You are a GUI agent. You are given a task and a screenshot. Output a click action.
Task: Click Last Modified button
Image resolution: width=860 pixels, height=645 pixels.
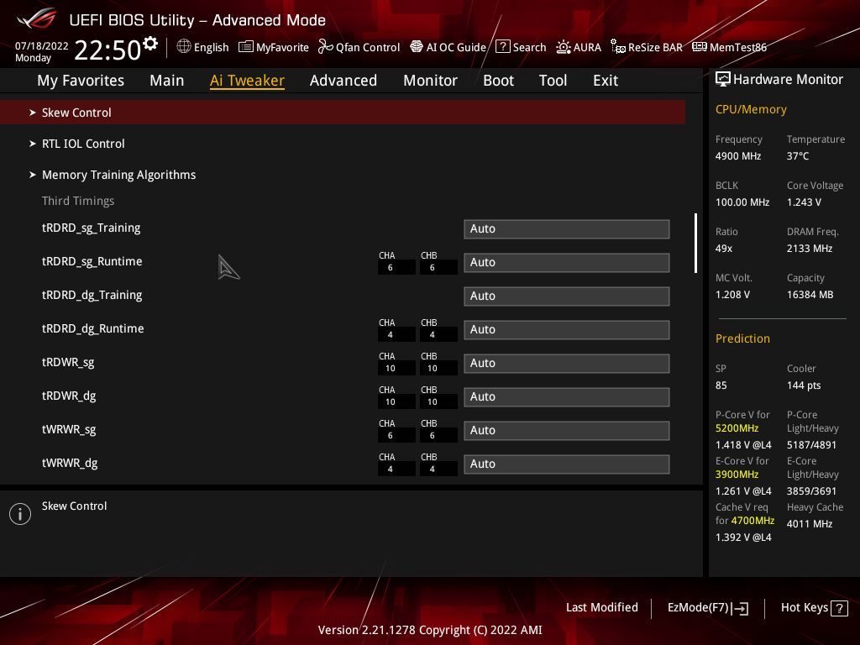coord(601,608)
